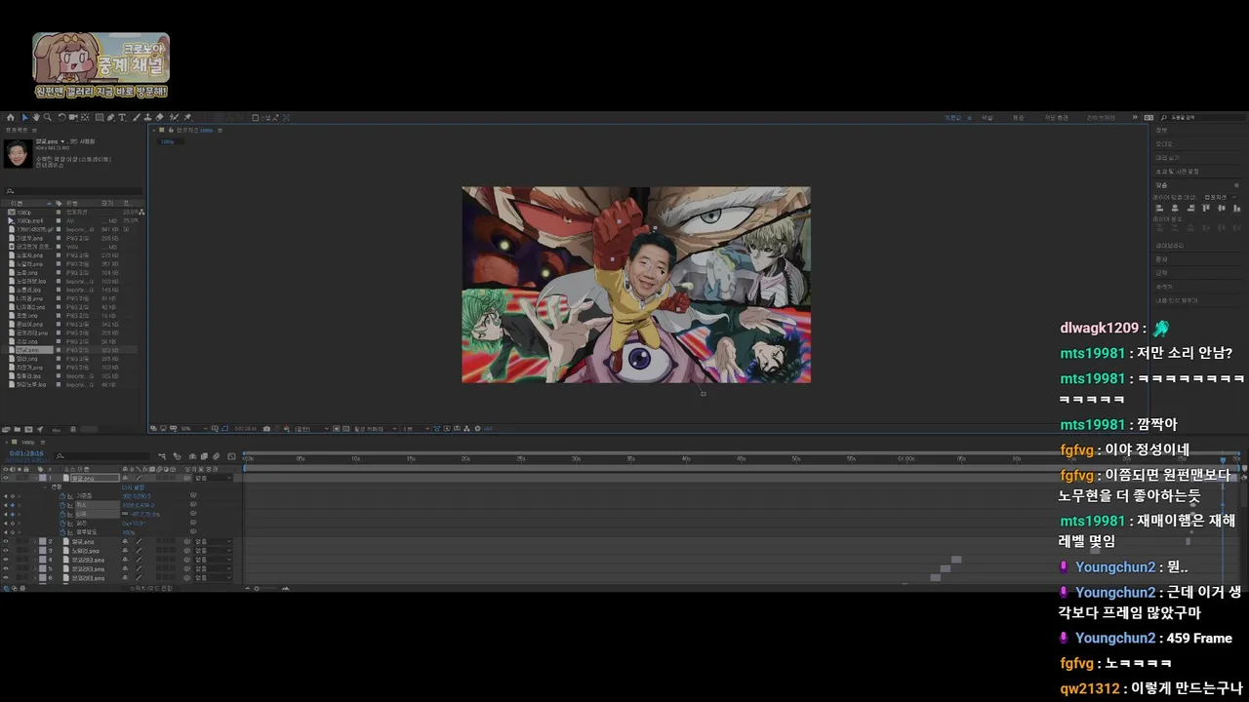Select the Eraser tool

coord(159,117)
